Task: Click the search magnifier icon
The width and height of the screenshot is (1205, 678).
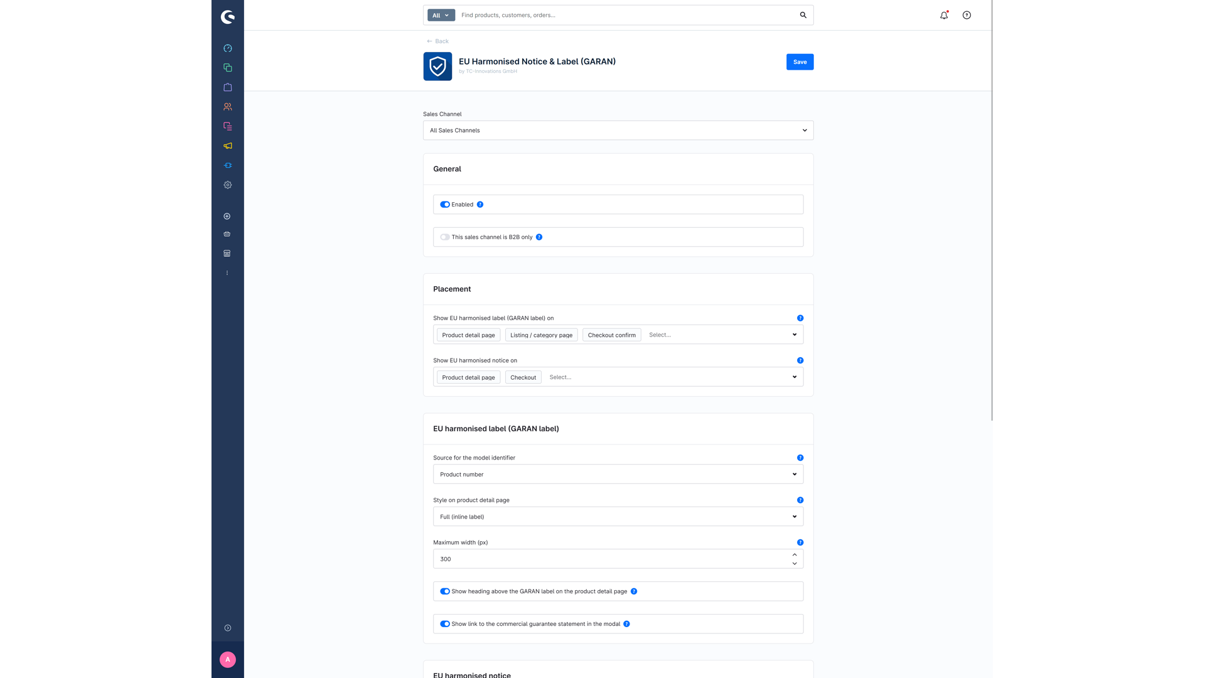Action: click(x=803, y=15)
